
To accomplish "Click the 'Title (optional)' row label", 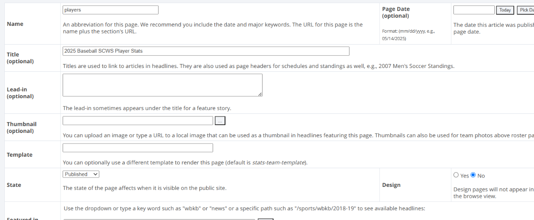I will click(20, 58).
